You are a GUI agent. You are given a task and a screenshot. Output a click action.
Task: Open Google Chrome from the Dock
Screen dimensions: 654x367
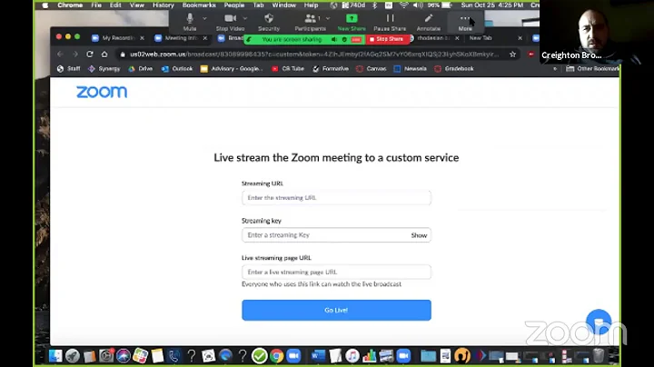(276, 356)
